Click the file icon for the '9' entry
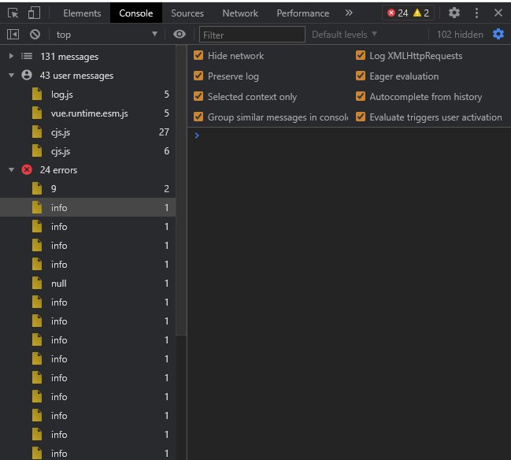Image resolution: width=511 pixels, height=460 pixels. click(x=37, y=188)
